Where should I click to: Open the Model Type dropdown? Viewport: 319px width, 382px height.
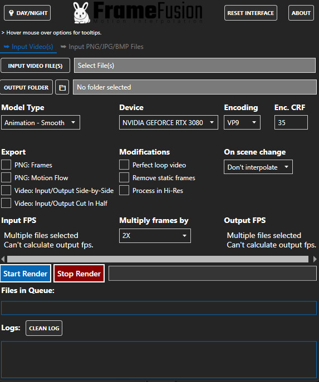pos(41,122)
